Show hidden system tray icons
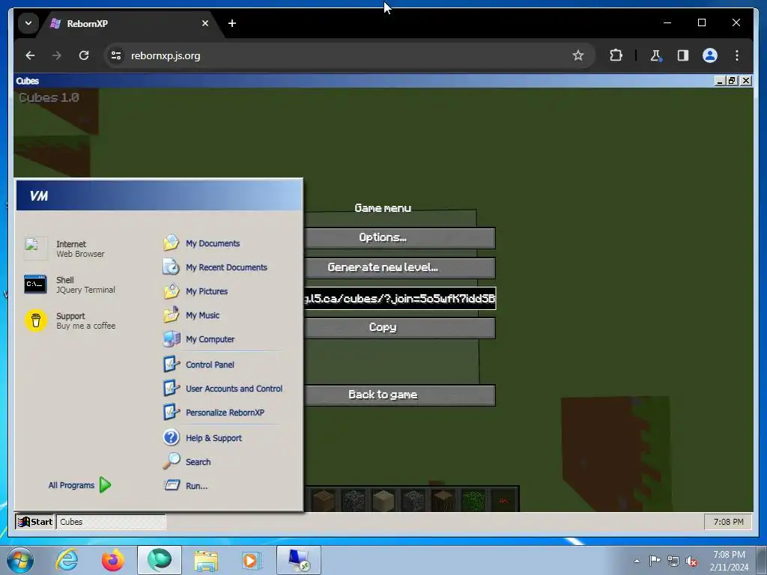The height and width of the screenshot is (575, 767). (637, 561)
